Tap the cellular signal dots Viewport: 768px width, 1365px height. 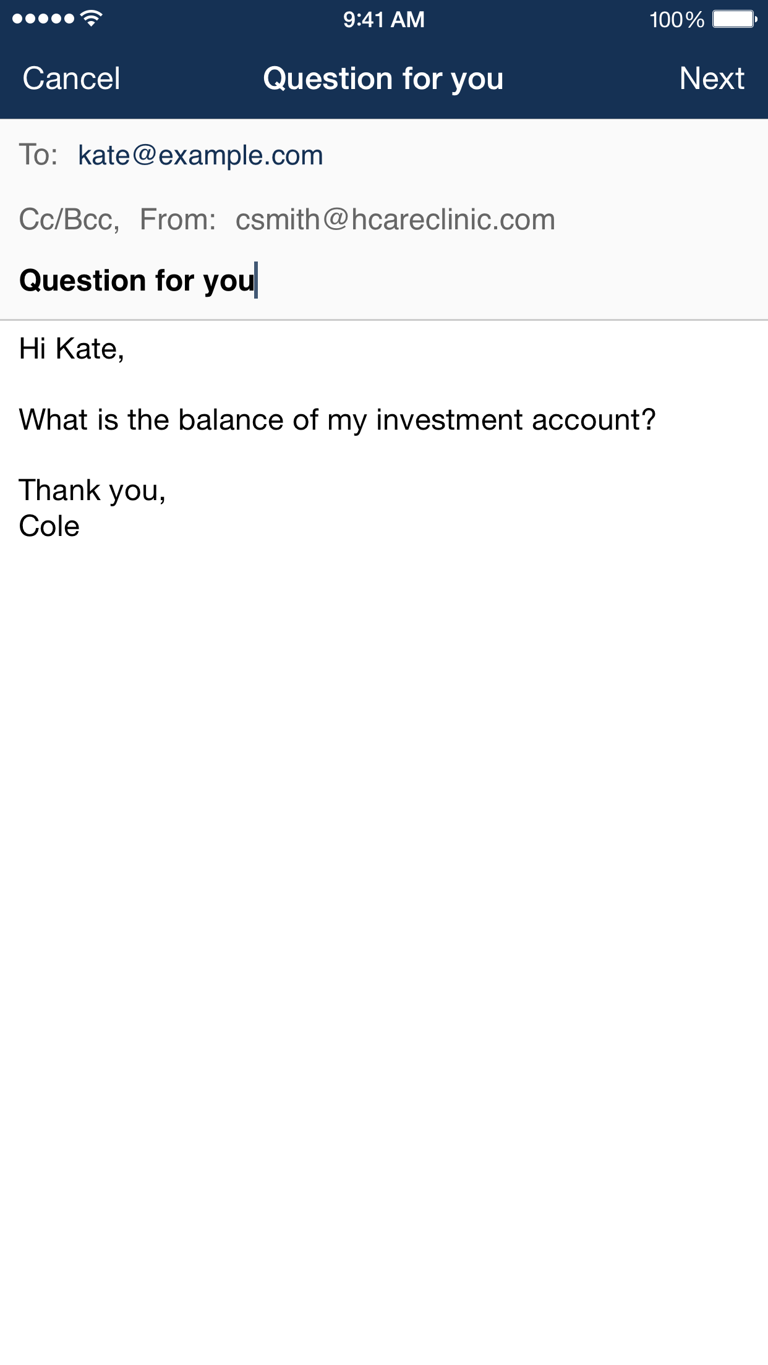click(x=43, y=19)
